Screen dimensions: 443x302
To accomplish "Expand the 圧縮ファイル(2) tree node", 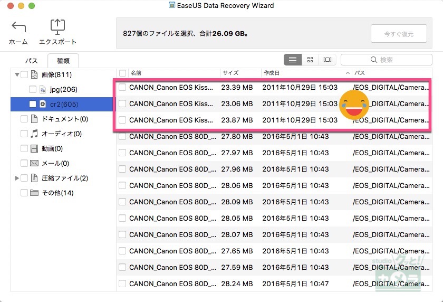I will pos(17,178).
